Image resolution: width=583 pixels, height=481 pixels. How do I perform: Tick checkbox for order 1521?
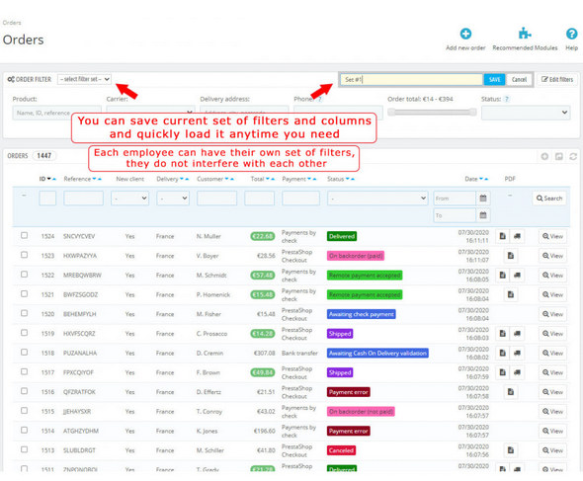pos(24,293)
